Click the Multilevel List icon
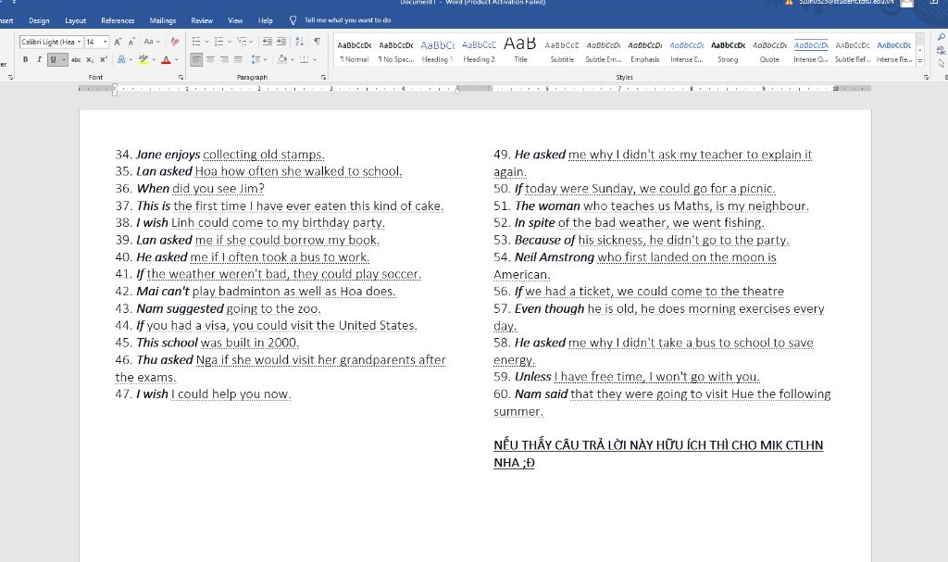 point(242,42)
